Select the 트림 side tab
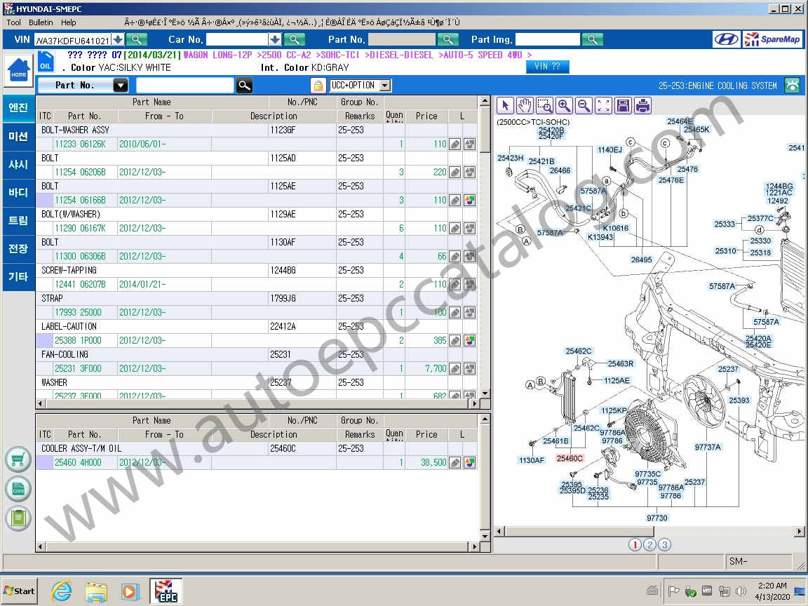The image size is (808, 606). [x=18, y=220]
